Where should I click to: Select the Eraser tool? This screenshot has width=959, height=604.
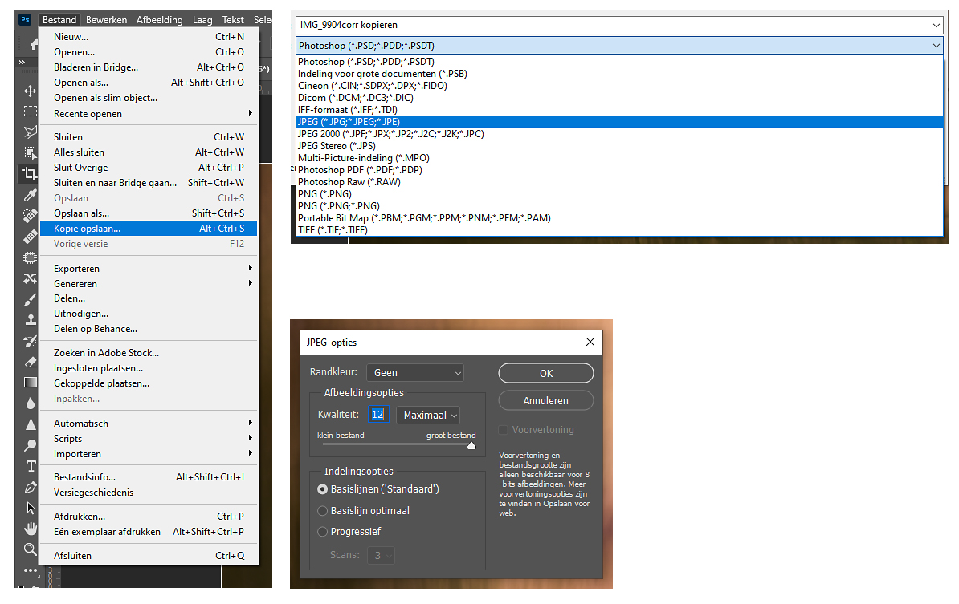[x=30, y=362]
